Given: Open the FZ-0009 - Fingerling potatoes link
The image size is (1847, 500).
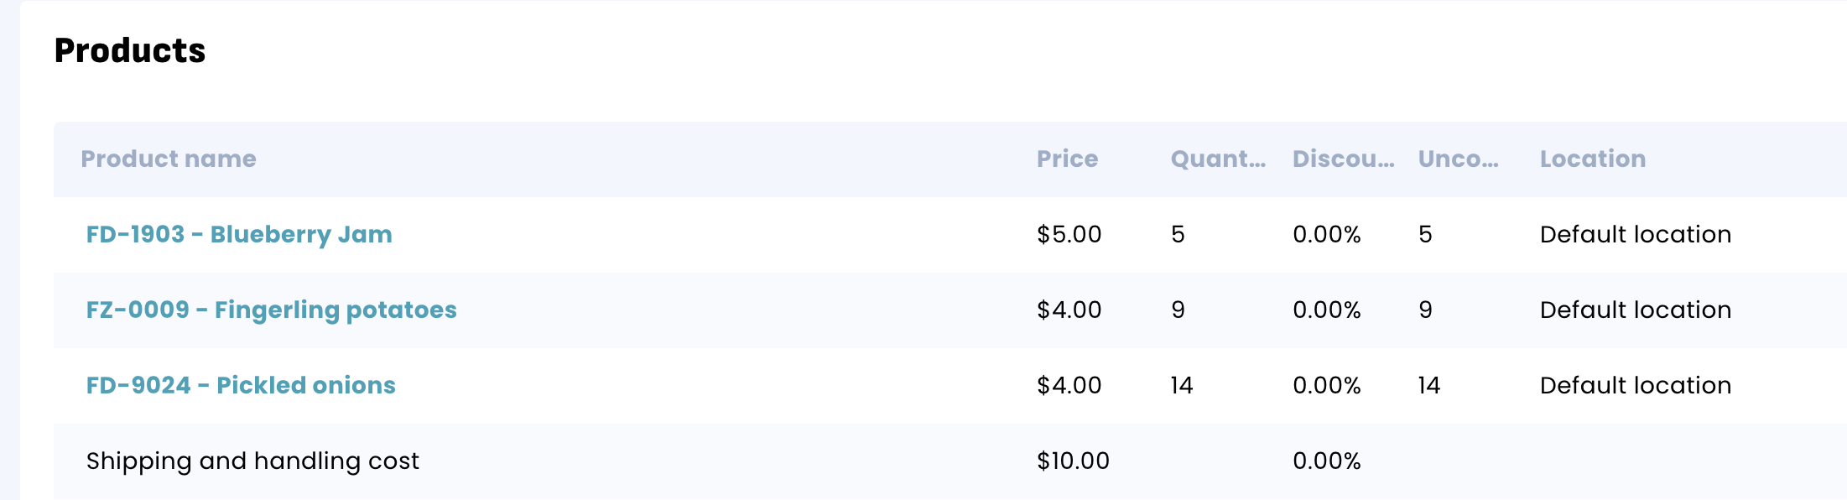Looking at the screenshot, I should 271,310.
